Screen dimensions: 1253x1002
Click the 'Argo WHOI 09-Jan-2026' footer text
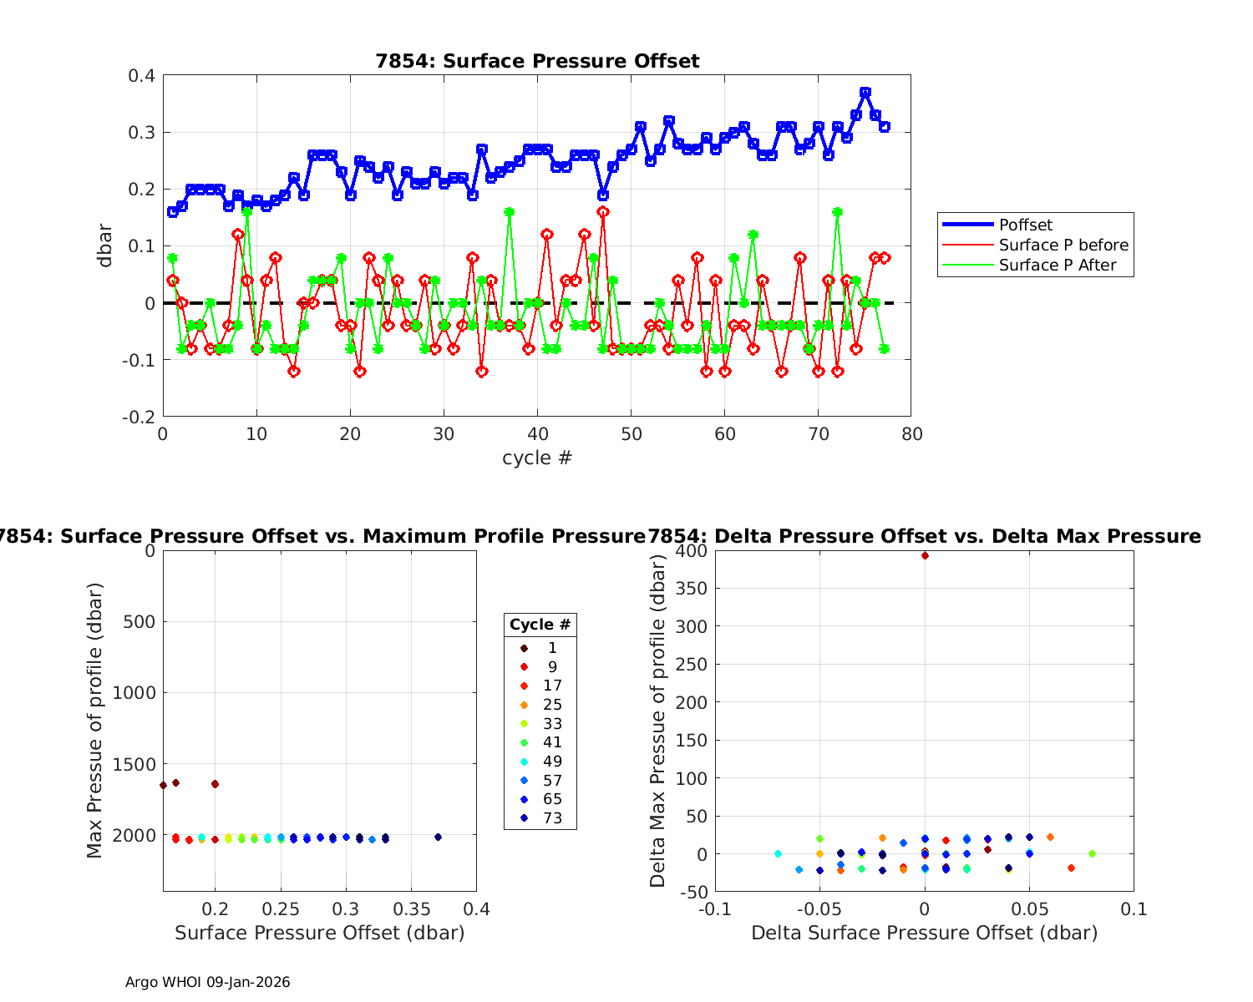point(207,982)
